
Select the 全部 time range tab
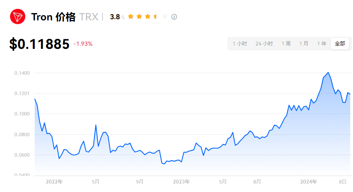pyautogui.click(x=340, y=44)
